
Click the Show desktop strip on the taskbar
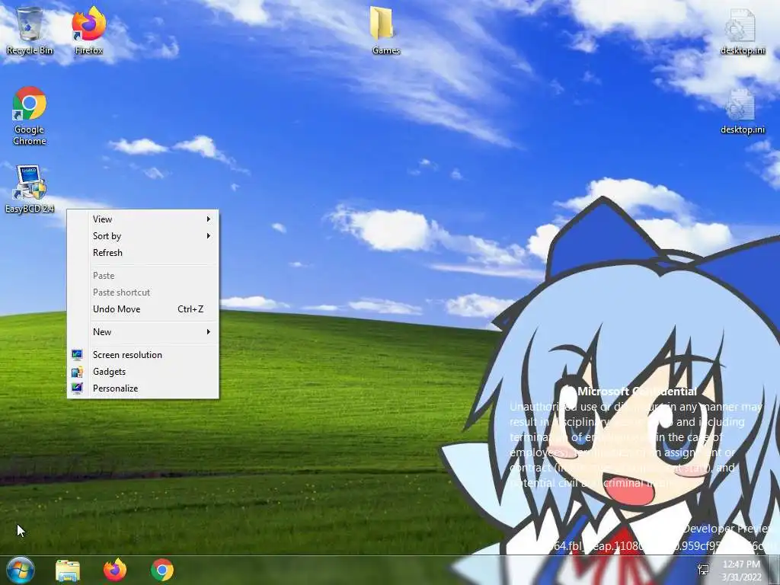(775, 571)
